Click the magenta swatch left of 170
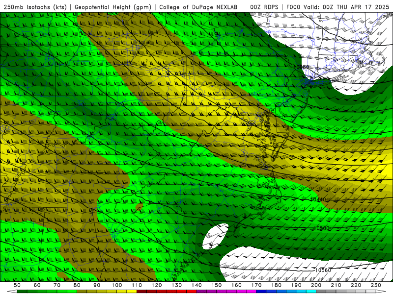Image resolution: width=393 pixels, height=294 pixels. 252,292
